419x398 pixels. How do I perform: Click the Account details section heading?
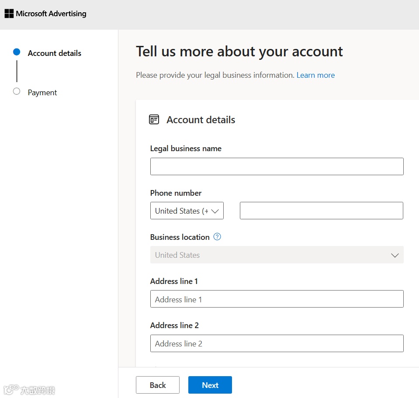click(x=201, y=120)
